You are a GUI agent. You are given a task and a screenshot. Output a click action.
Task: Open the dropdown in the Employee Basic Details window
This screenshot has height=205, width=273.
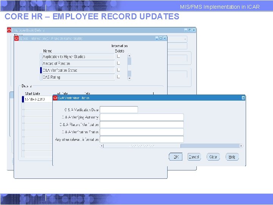coord(185,39)
